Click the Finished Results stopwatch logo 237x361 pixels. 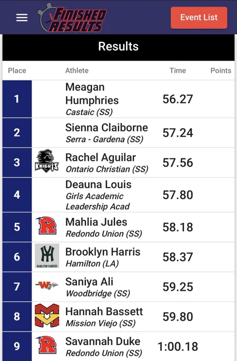[x=72, y=18]
